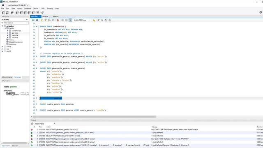Expand the usuarios table node

(x=8, y=37)
